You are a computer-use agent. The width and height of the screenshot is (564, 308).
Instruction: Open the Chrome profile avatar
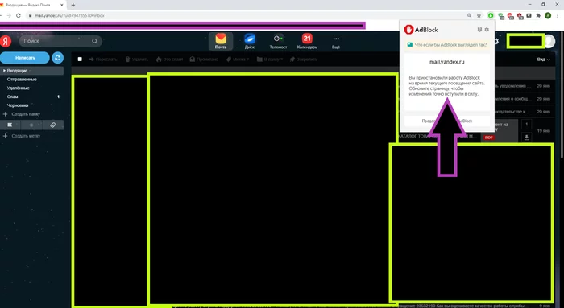[x=548, y=15]
